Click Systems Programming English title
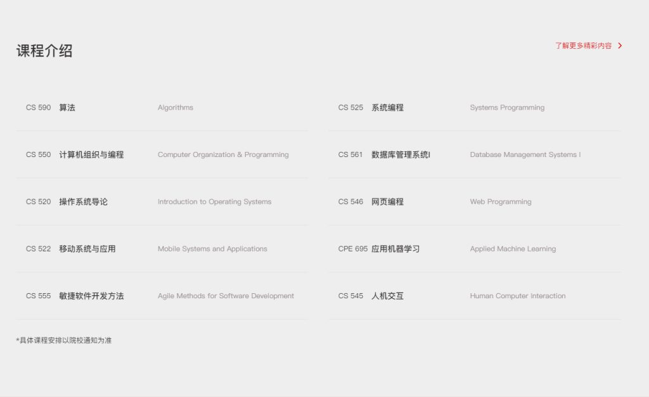This screenshot has height=397, width=649. point(507,108)
